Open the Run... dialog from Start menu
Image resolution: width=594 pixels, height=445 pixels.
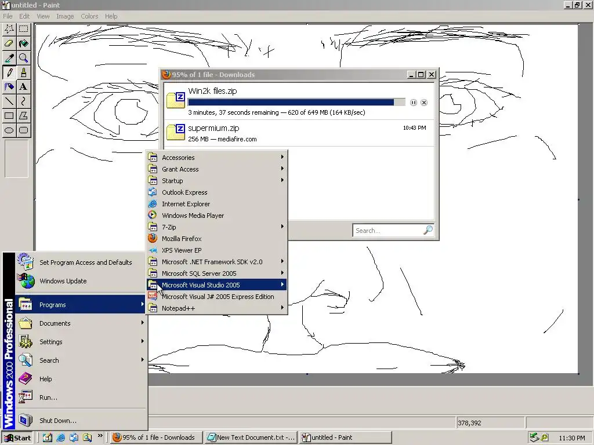(81, 397)
